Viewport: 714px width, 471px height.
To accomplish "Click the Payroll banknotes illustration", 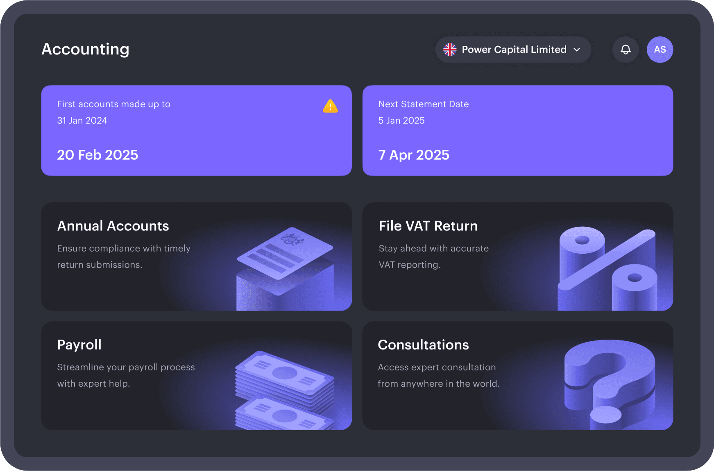I will pos(285,389).
